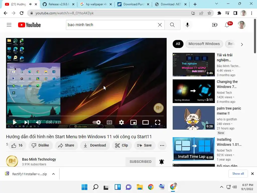Toggle closed captions CC
The image size is (257, 193).
pos(109,122)
